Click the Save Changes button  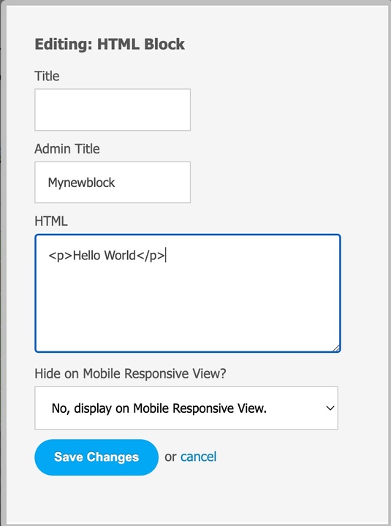tap(96, 457)
